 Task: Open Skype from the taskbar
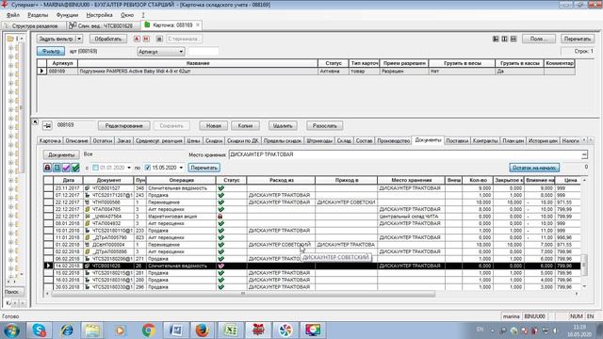point(39,331)
